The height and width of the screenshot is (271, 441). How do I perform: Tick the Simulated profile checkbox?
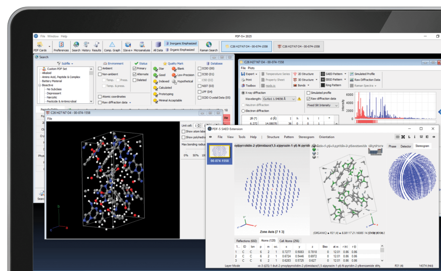308,92
